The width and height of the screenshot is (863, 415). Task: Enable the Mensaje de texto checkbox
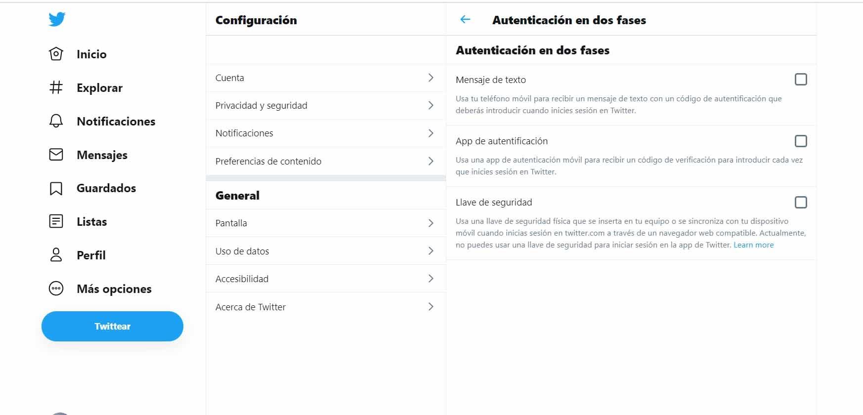pyautogui.click(x=801, y=80)
